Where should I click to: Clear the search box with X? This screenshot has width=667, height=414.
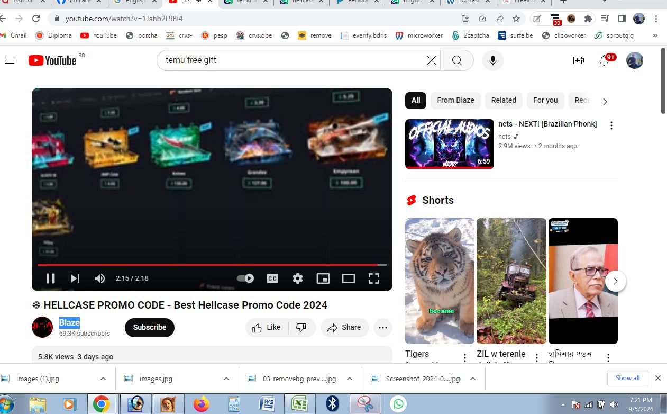[432, 60]
